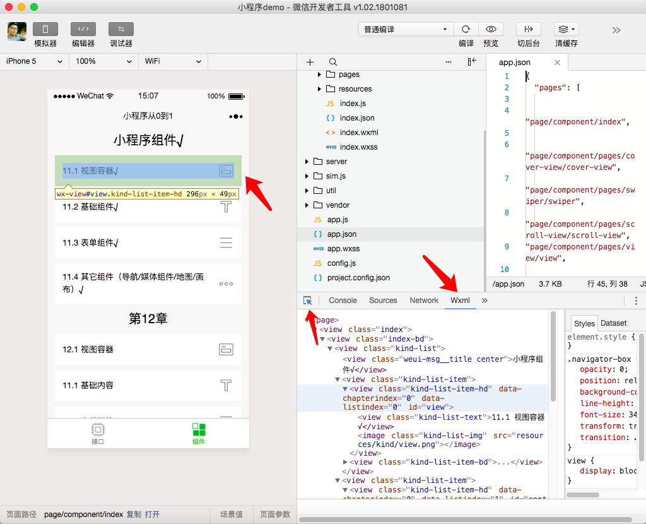646x524 pixels.
Task: Click the clear cache layers icon
Action: pyautogui.click(x=566, y=29)
